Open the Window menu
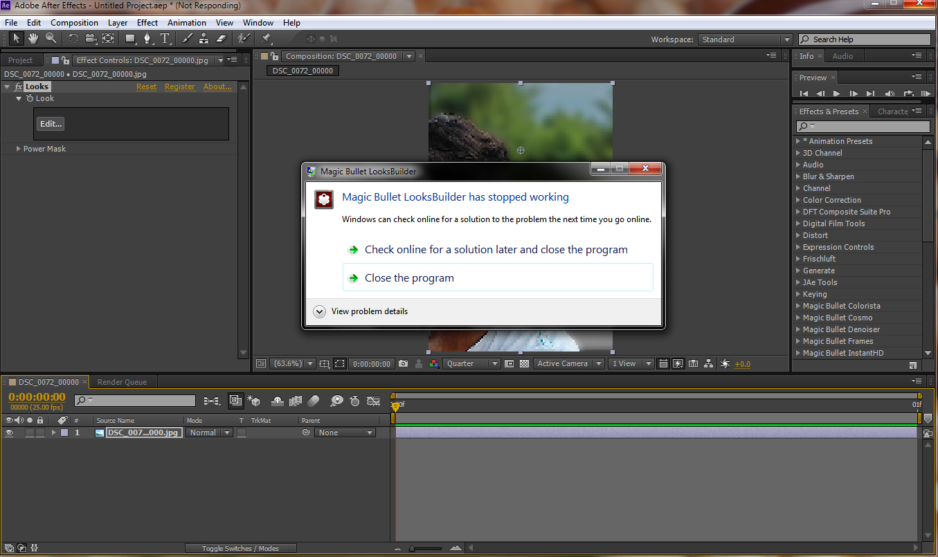Screen dimensions: 938x557 pos(258,23)
